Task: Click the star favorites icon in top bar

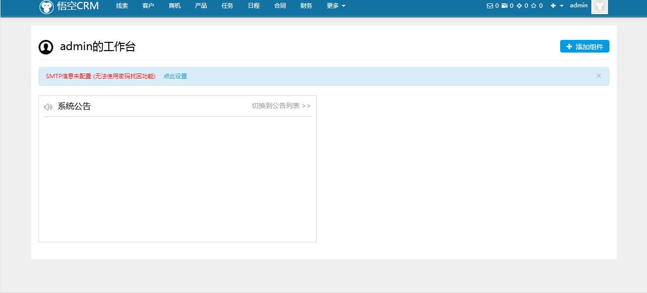Action: tap(533, 5)
